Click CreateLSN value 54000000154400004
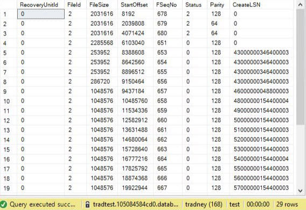 pos(261,159)
